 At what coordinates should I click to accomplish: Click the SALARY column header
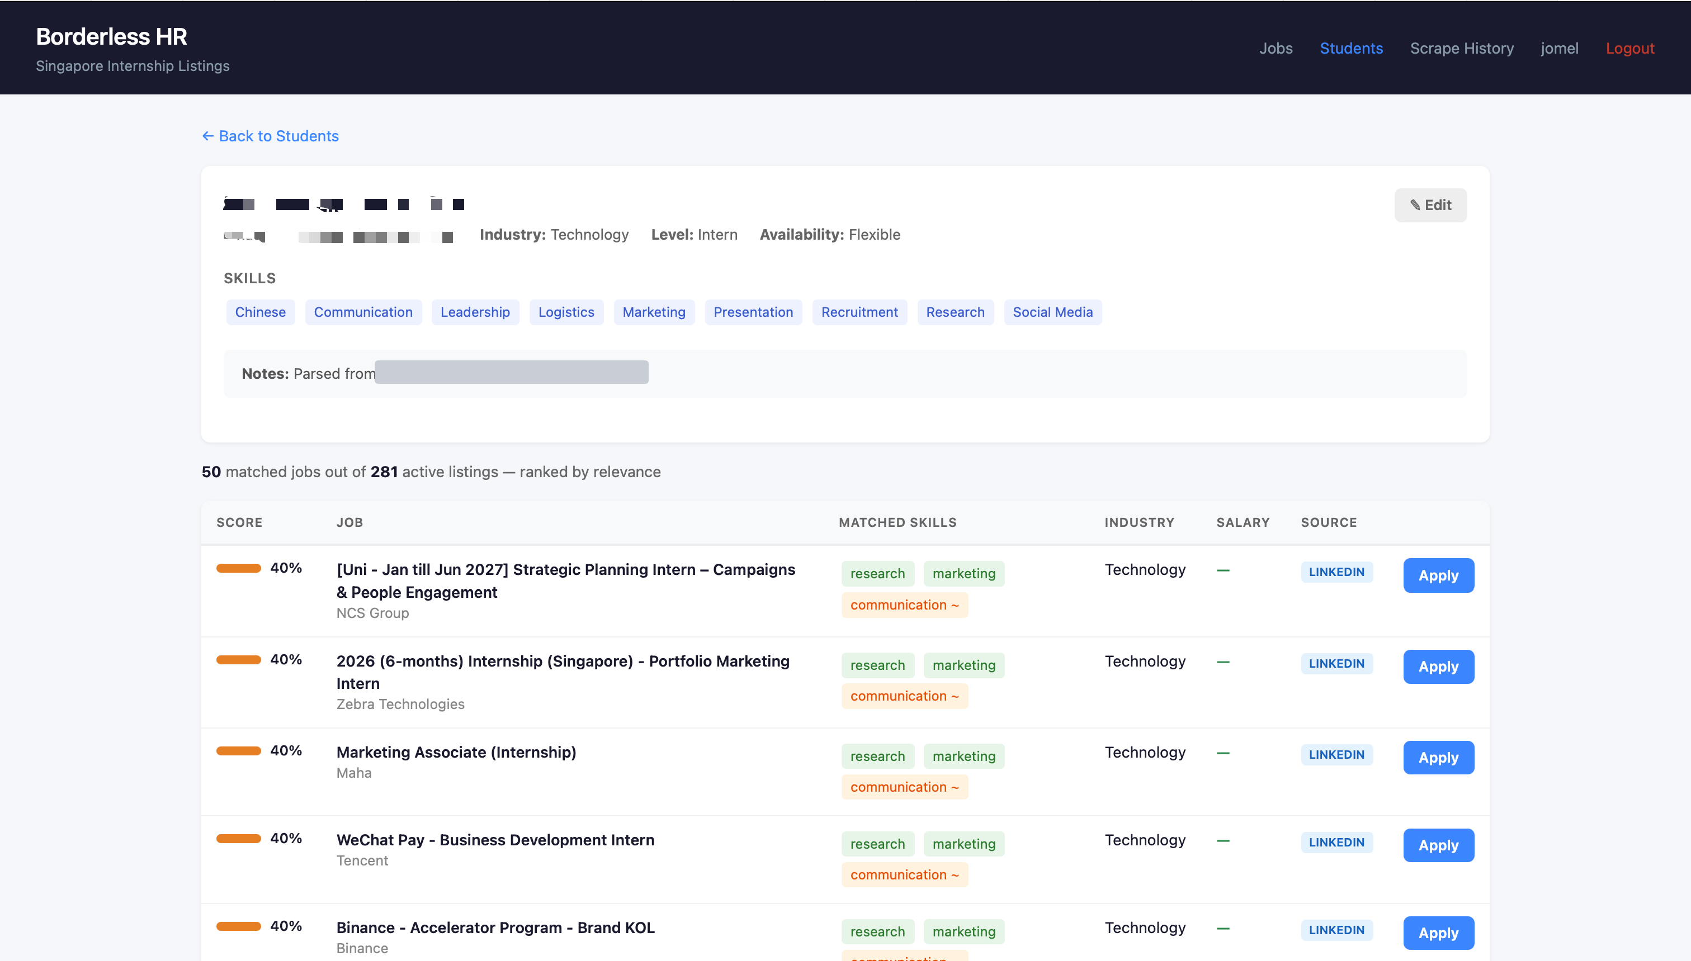point(1243,522)
